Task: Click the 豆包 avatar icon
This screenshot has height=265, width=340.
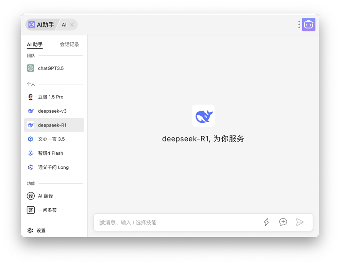Action: tap(31, 97)
